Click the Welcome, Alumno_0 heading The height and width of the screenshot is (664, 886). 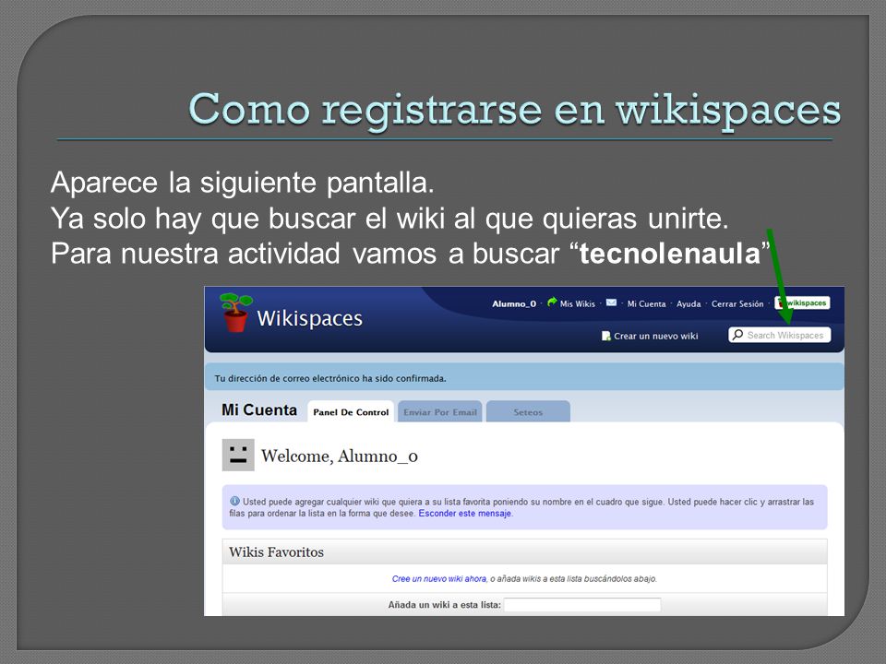pyautogui.click(x=340, y=456)
